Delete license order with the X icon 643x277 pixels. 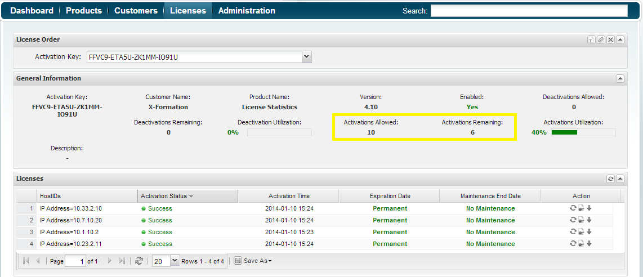610,40
